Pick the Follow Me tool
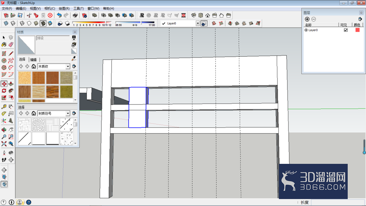Screen dimensions: 366x206 (x=11, y=91)
